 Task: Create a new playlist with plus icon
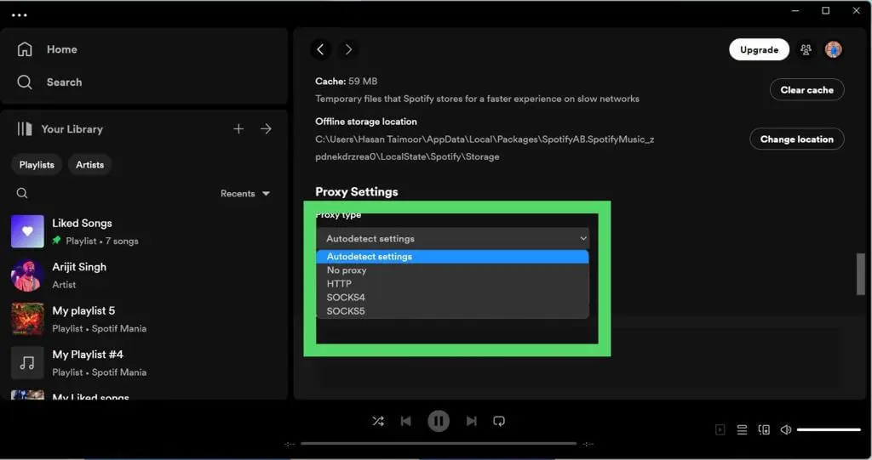(x=238, y=129)
